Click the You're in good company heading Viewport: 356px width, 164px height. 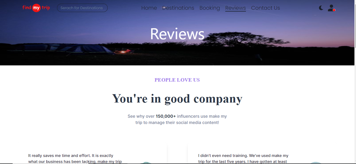[177, 99]
